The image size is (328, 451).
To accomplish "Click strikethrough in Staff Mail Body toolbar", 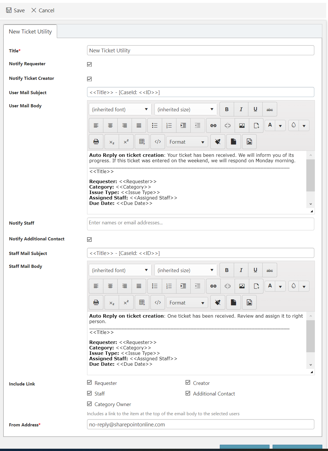I will coord(269,270).
